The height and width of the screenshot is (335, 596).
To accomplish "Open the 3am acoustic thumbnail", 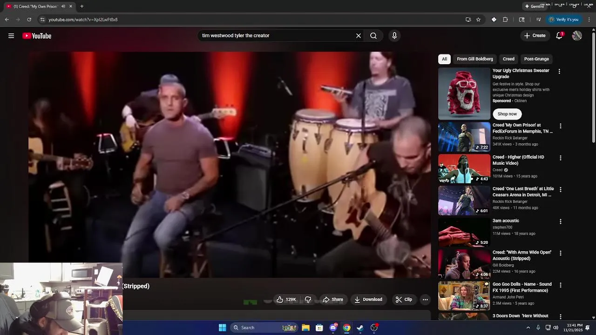I will pyautogui.click(x=464, y=232).
